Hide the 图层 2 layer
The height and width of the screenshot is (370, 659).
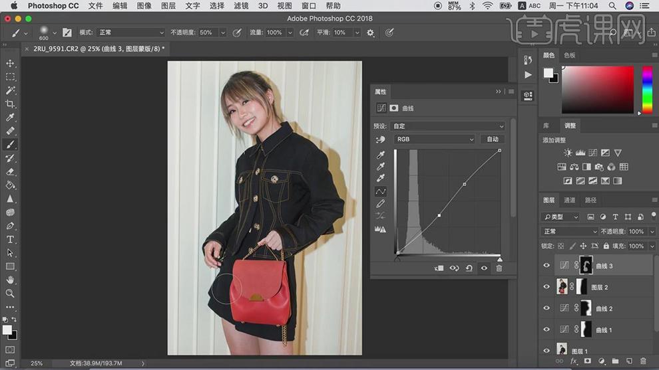(x=547, y=287)
